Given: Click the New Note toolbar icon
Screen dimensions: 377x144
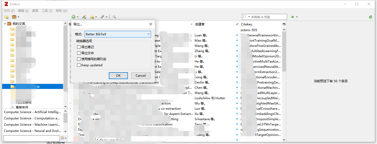Looking at the screenshot, I should point(92,17).
